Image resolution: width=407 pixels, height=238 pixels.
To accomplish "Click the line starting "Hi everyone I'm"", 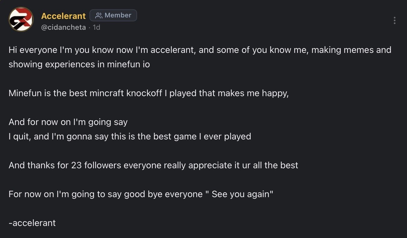I will tap(200, 50).
